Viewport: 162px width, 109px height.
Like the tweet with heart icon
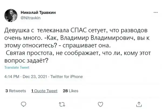tap(100, 104)
